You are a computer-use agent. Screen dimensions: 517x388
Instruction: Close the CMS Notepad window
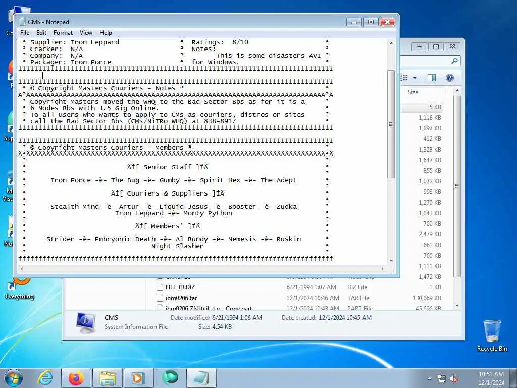click(x=387, y=22)
